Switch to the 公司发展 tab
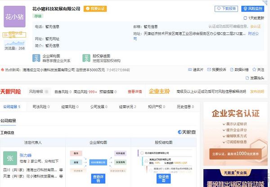Screen dimensions: 270x187 pos(99,107)
